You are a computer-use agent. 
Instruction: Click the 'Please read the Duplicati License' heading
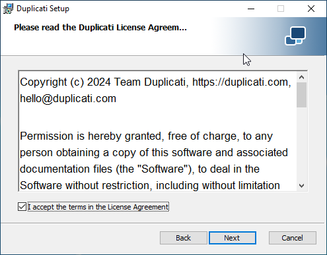tap(100, 28)
